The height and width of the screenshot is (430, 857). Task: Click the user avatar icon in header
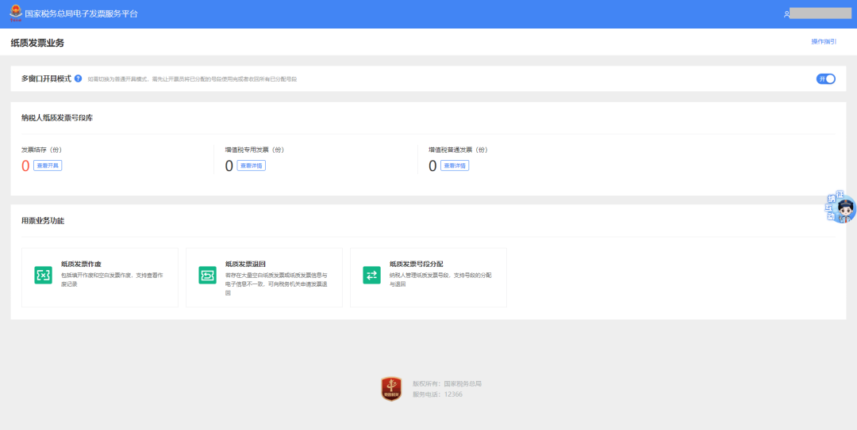[786, 14]
